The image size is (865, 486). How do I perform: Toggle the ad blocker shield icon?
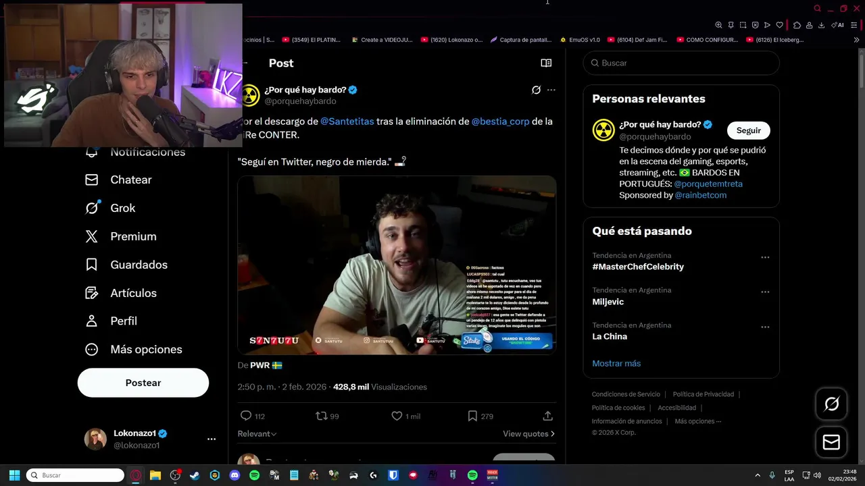(755, 25)
